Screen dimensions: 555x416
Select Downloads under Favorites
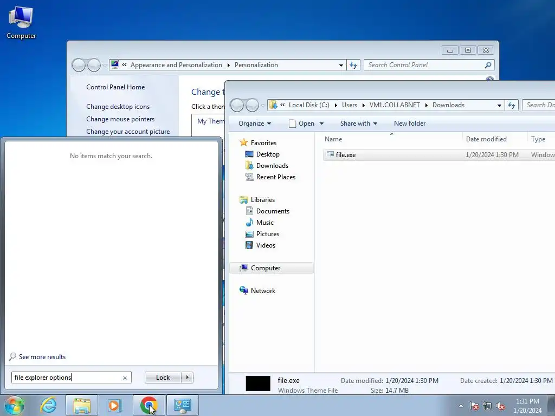(272, 166)
